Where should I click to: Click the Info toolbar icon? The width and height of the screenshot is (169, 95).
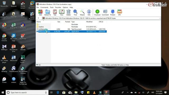point(89,12)
